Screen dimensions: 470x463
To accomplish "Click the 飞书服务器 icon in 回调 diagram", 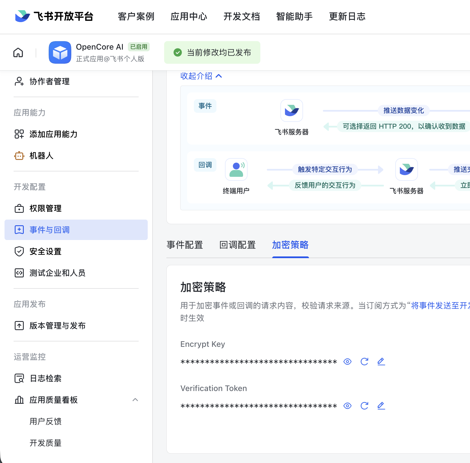I will coord(407,169).
